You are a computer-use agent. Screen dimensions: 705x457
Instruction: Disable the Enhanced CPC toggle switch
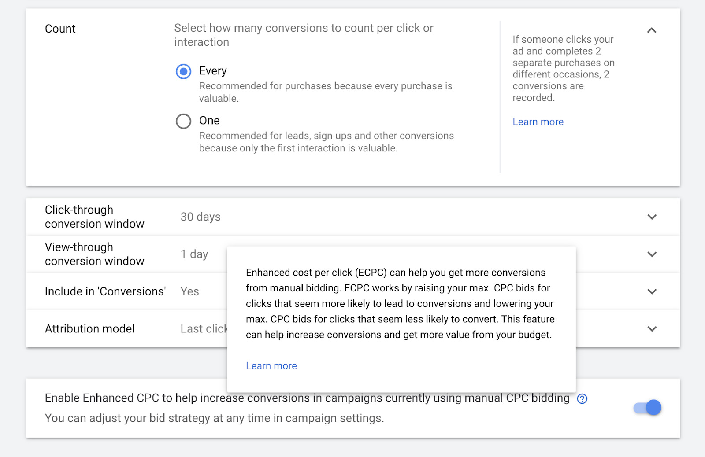[648, 408]
